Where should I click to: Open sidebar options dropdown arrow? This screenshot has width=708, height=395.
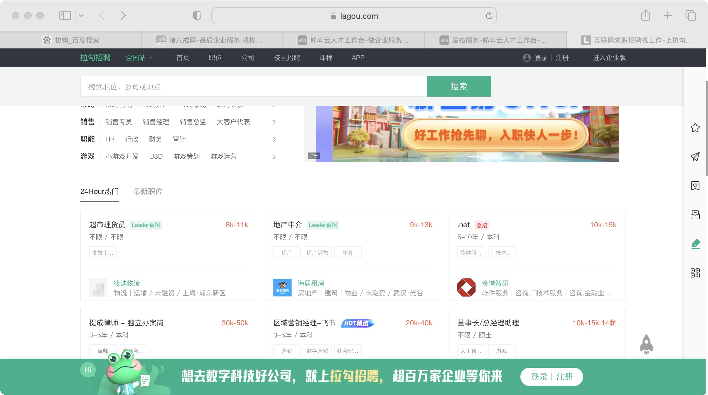81,15
